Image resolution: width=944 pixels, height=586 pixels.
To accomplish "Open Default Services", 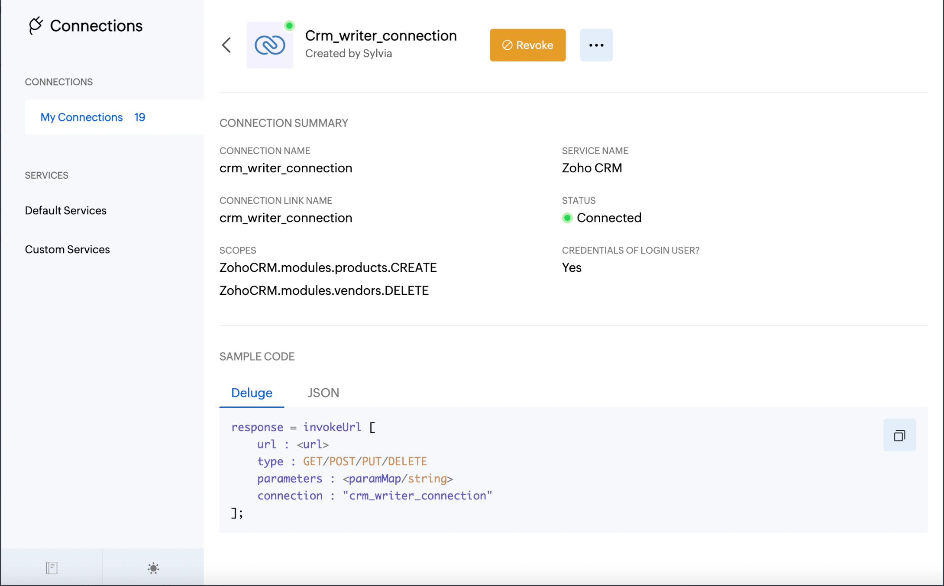I will coord(65,210).
